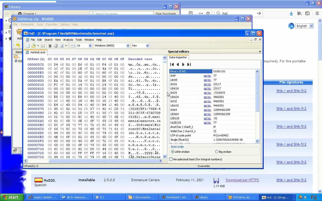Open the Tools menu in HxD

point(79,40)
